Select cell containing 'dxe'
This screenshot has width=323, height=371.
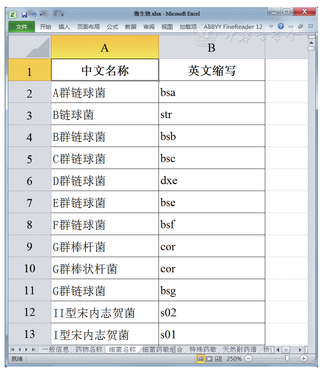click(212, 180)
